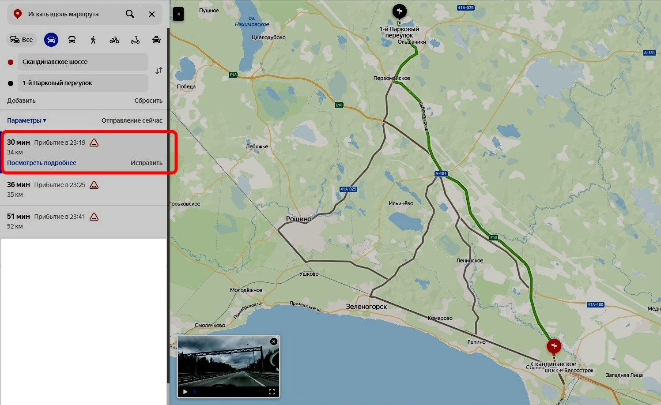The image size is (661, 405).
Task: Click the "Ильичёво" label on the map
Action: tap(401, 203)
